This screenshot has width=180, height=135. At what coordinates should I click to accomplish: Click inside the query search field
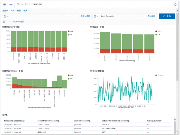45,16
